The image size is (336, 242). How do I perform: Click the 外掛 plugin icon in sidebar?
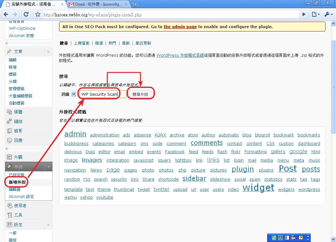[x=9, y=166]
